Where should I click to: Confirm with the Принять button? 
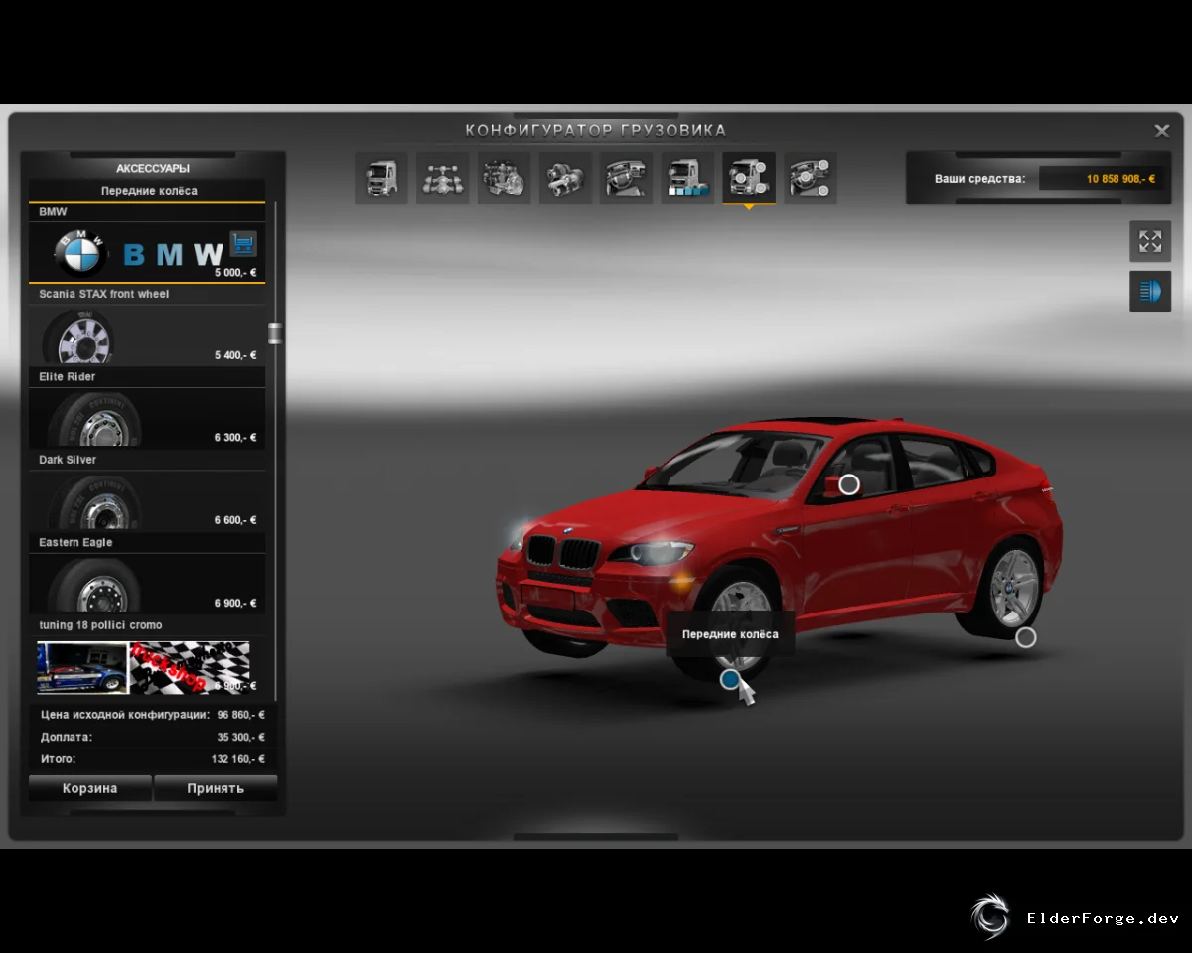(x=216, y=788)
